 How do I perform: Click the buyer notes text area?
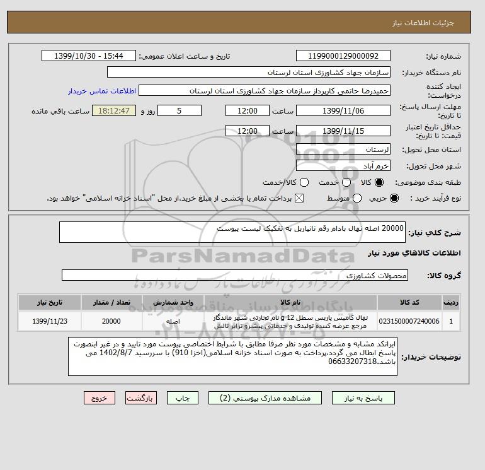(232, 357)
